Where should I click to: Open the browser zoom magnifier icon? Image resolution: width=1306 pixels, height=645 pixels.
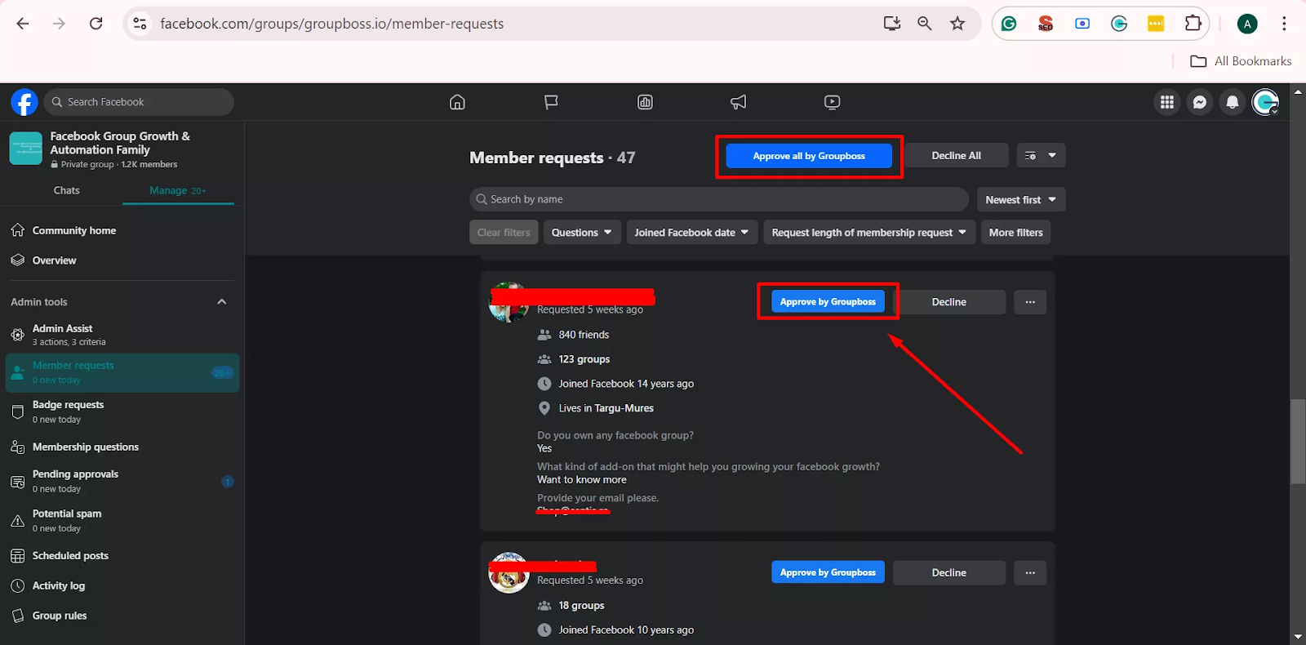click(x=924, y=24)
